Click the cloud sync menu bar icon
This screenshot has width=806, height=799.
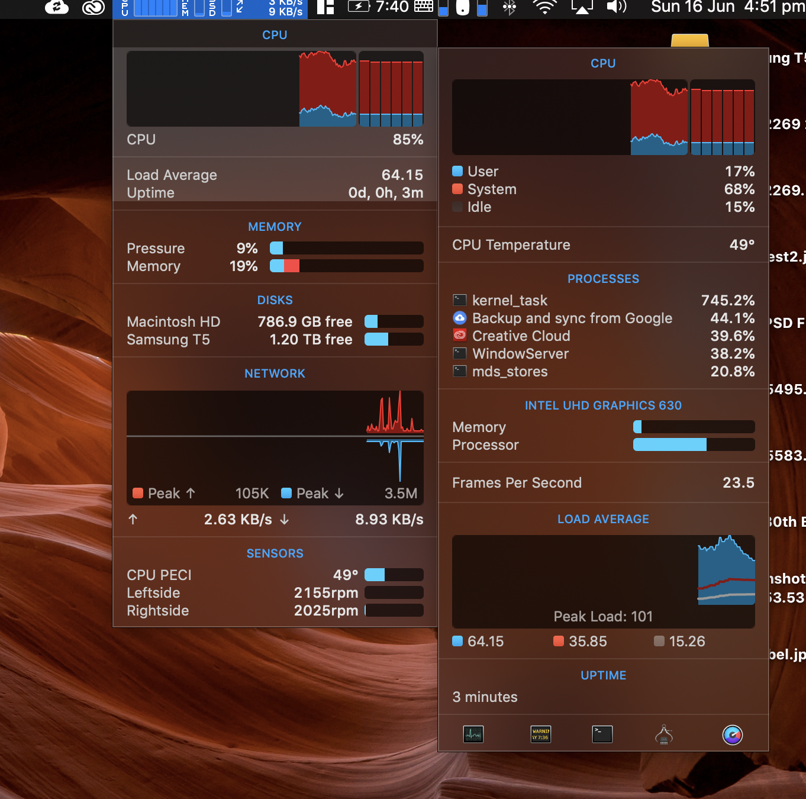pyautogui.click(x=57, y=7)
